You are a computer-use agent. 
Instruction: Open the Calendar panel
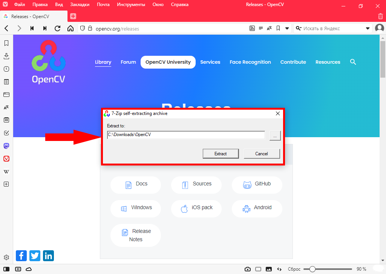[x=6, y=120]
